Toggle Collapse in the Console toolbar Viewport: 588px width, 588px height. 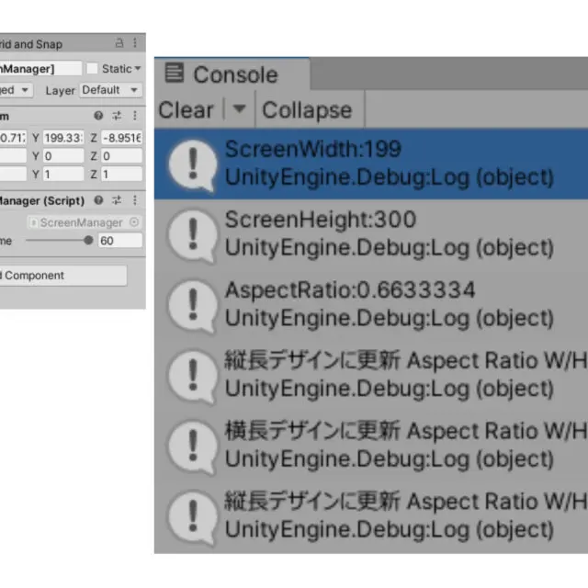(x=307, y=109)
